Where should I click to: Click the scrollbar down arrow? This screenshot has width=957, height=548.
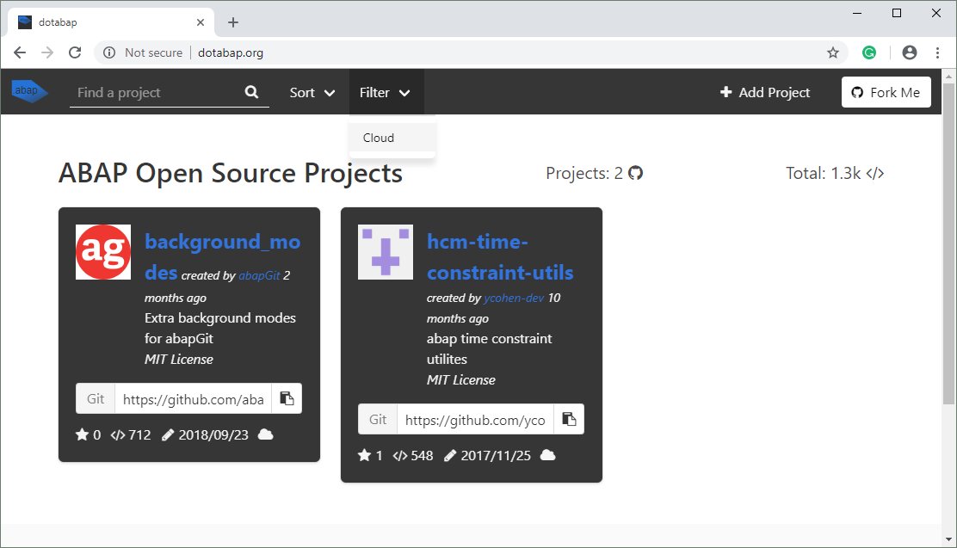948,539
